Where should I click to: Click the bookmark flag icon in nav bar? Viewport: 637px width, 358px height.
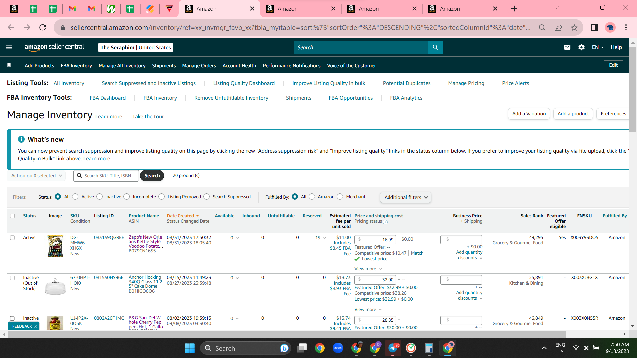(9, 65)
